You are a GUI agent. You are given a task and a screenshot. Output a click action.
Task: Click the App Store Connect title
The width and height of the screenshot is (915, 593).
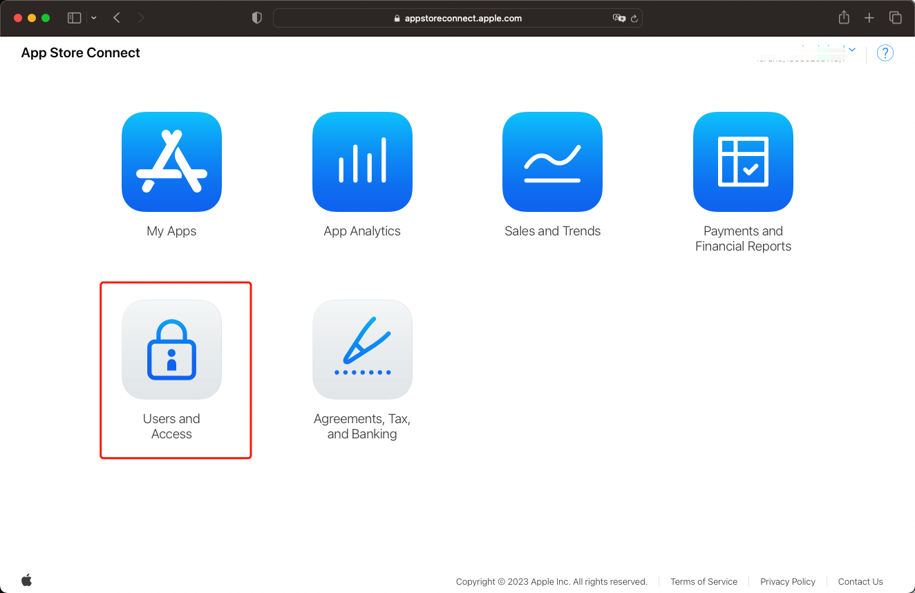tap(81, 53)
